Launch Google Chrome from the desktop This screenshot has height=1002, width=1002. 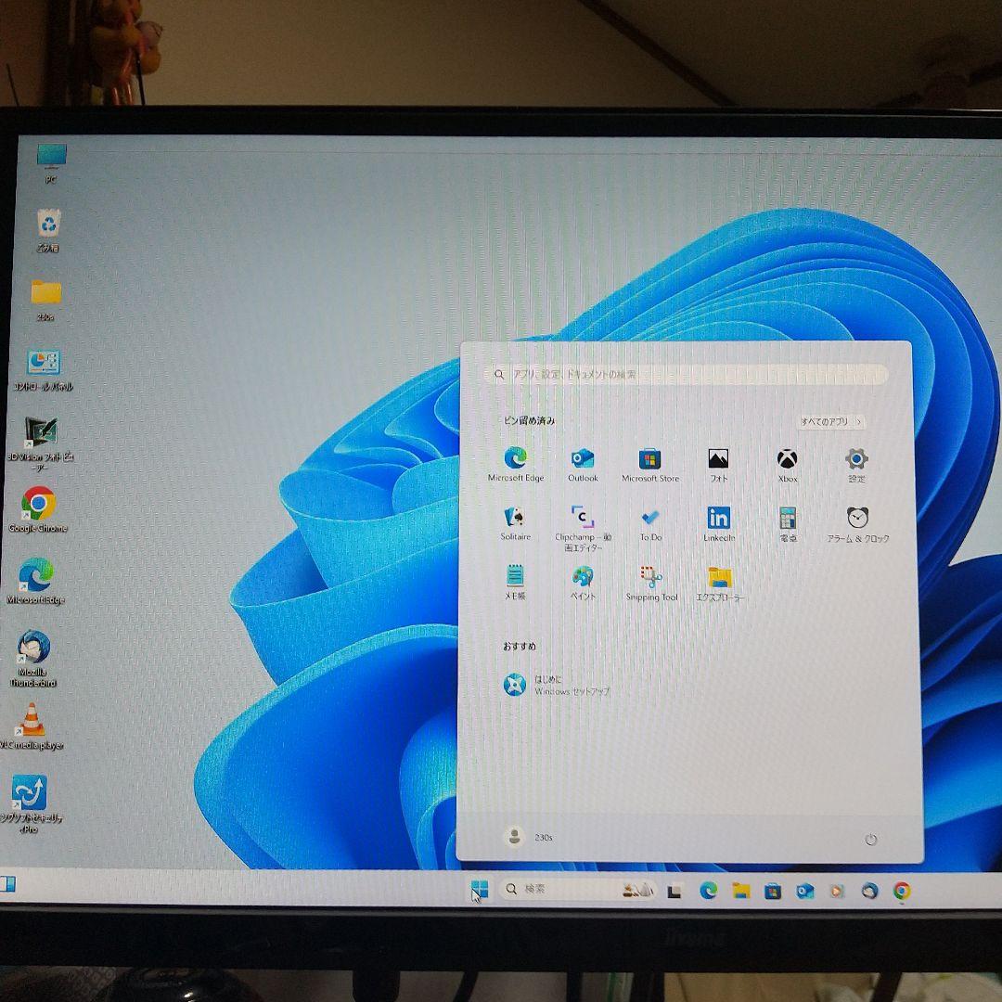37,504
